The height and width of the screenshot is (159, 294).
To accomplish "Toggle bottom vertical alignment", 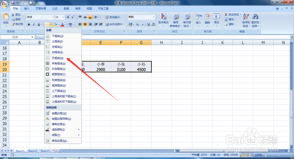I will coord(90,17).
